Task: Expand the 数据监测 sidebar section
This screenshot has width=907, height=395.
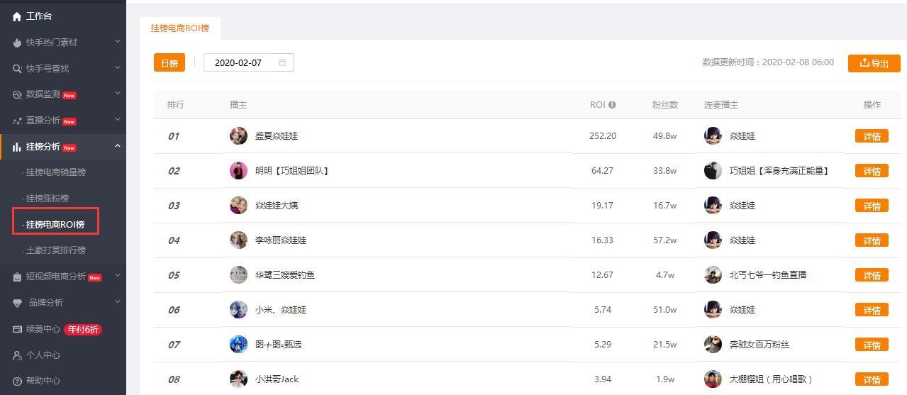Action: pyautogui.click(x=118, y=94)
